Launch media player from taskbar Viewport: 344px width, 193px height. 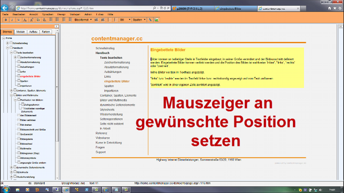(x=28, y=190)
